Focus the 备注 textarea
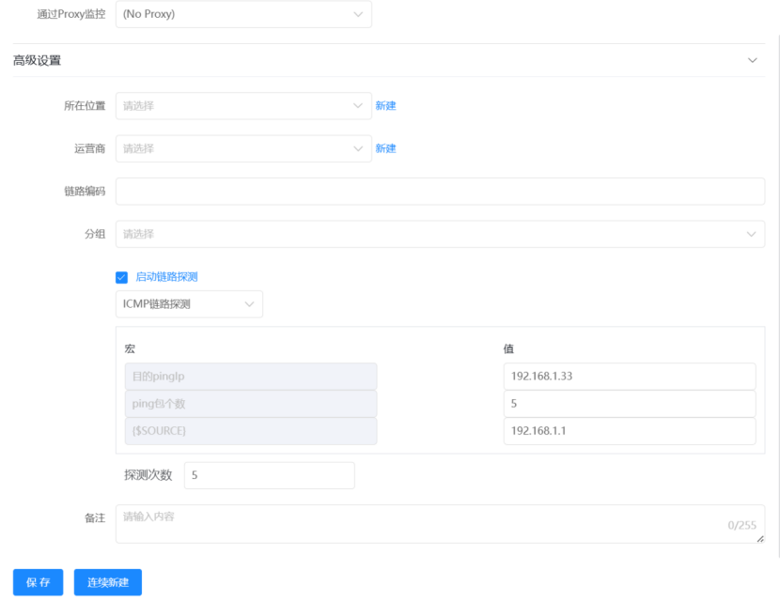 point(440,524)
